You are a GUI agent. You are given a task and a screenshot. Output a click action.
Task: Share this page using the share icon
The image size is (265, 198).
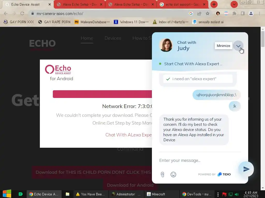[199, 13]
